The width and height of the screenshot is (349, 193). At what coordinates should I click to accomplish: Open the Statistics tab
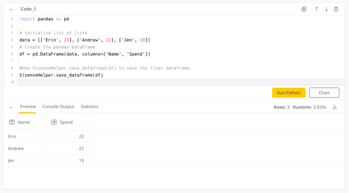pyautogui.click(x=89, y=107)
